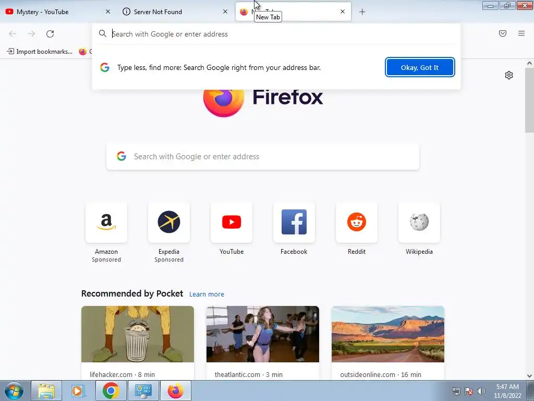534x401 pixels.
Task: Open a new tab with plus button
Action: 362,12
